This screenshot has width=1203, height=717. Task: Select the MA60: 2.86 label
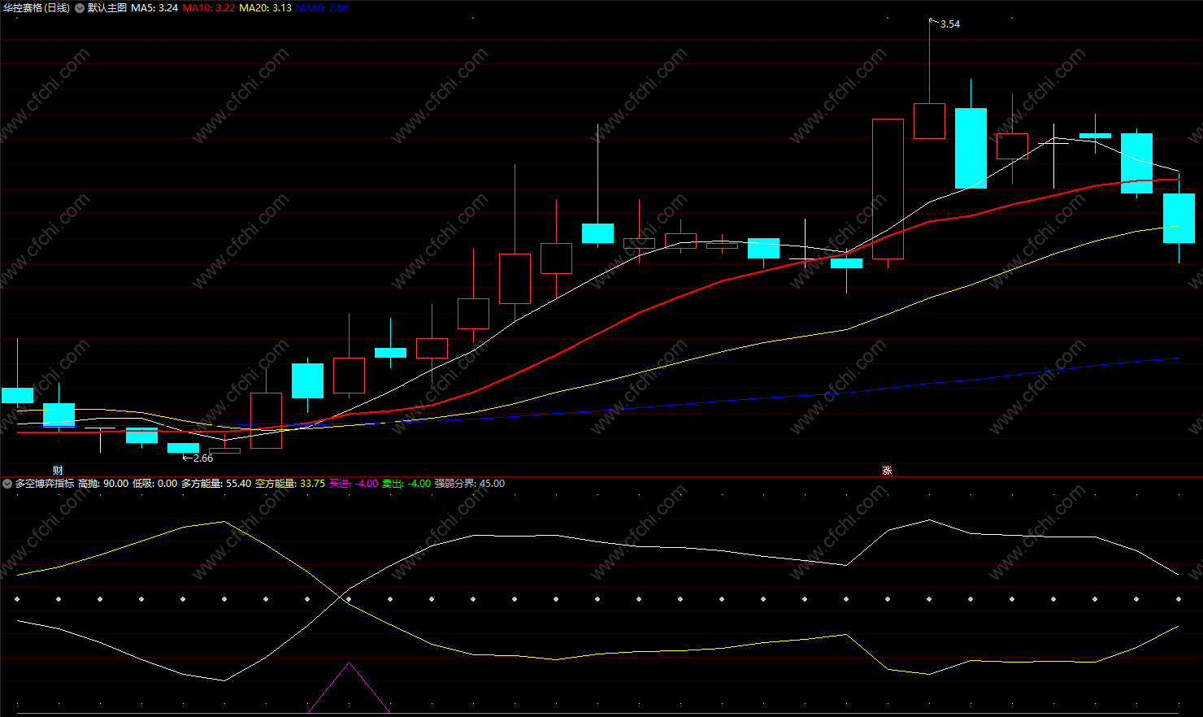(x=322, y=8)
